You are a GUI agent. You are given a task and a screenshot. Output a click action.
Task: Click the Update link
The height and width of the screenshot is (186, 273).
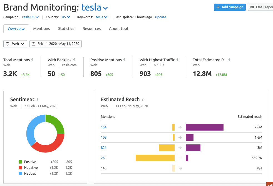point(160,17)
